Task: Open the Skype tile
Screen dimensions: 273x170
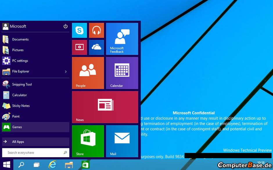Action: pos(79,30)
